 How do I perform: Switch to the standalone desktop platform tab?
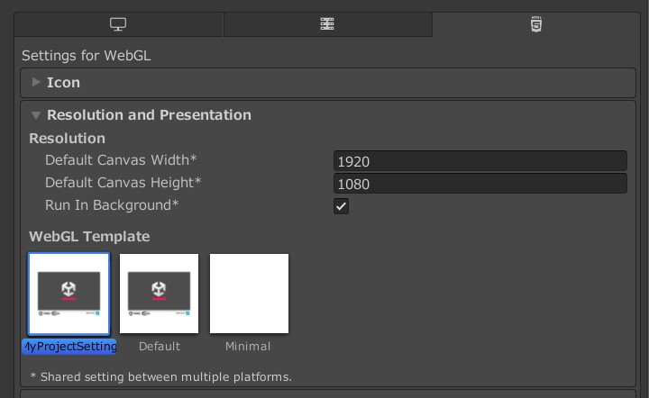[x=118, y=24]
